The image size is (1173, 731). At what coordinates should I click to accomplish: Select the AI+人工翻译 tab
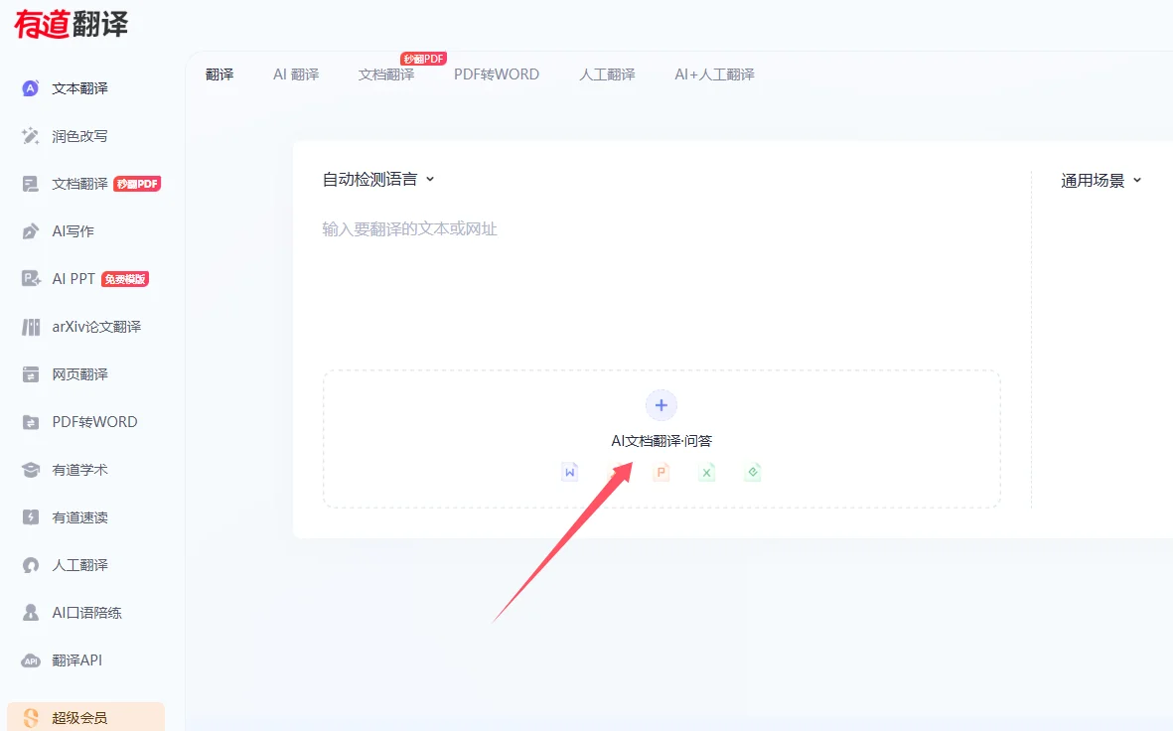click(x=714, y=74)
